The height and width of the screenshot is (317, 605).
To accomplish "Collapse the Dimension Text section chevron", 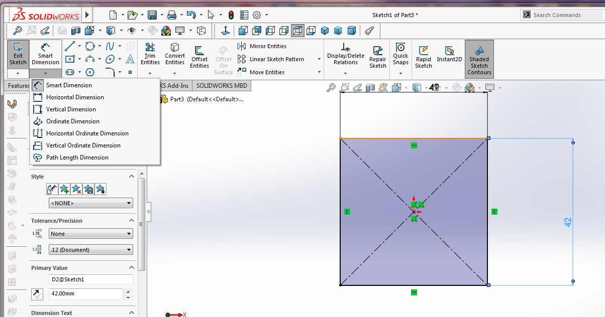I will click(132, 312).
